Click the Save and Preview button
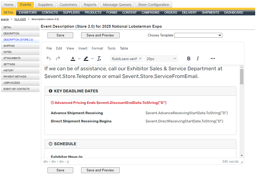Image resolution: width=257 pixels, height=176 pixels. click(x=100, y=35)
